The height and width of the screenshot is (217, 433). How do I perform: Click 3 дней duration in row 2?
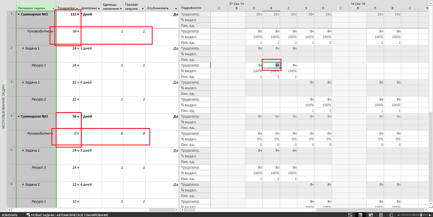[x=90, y=53]
